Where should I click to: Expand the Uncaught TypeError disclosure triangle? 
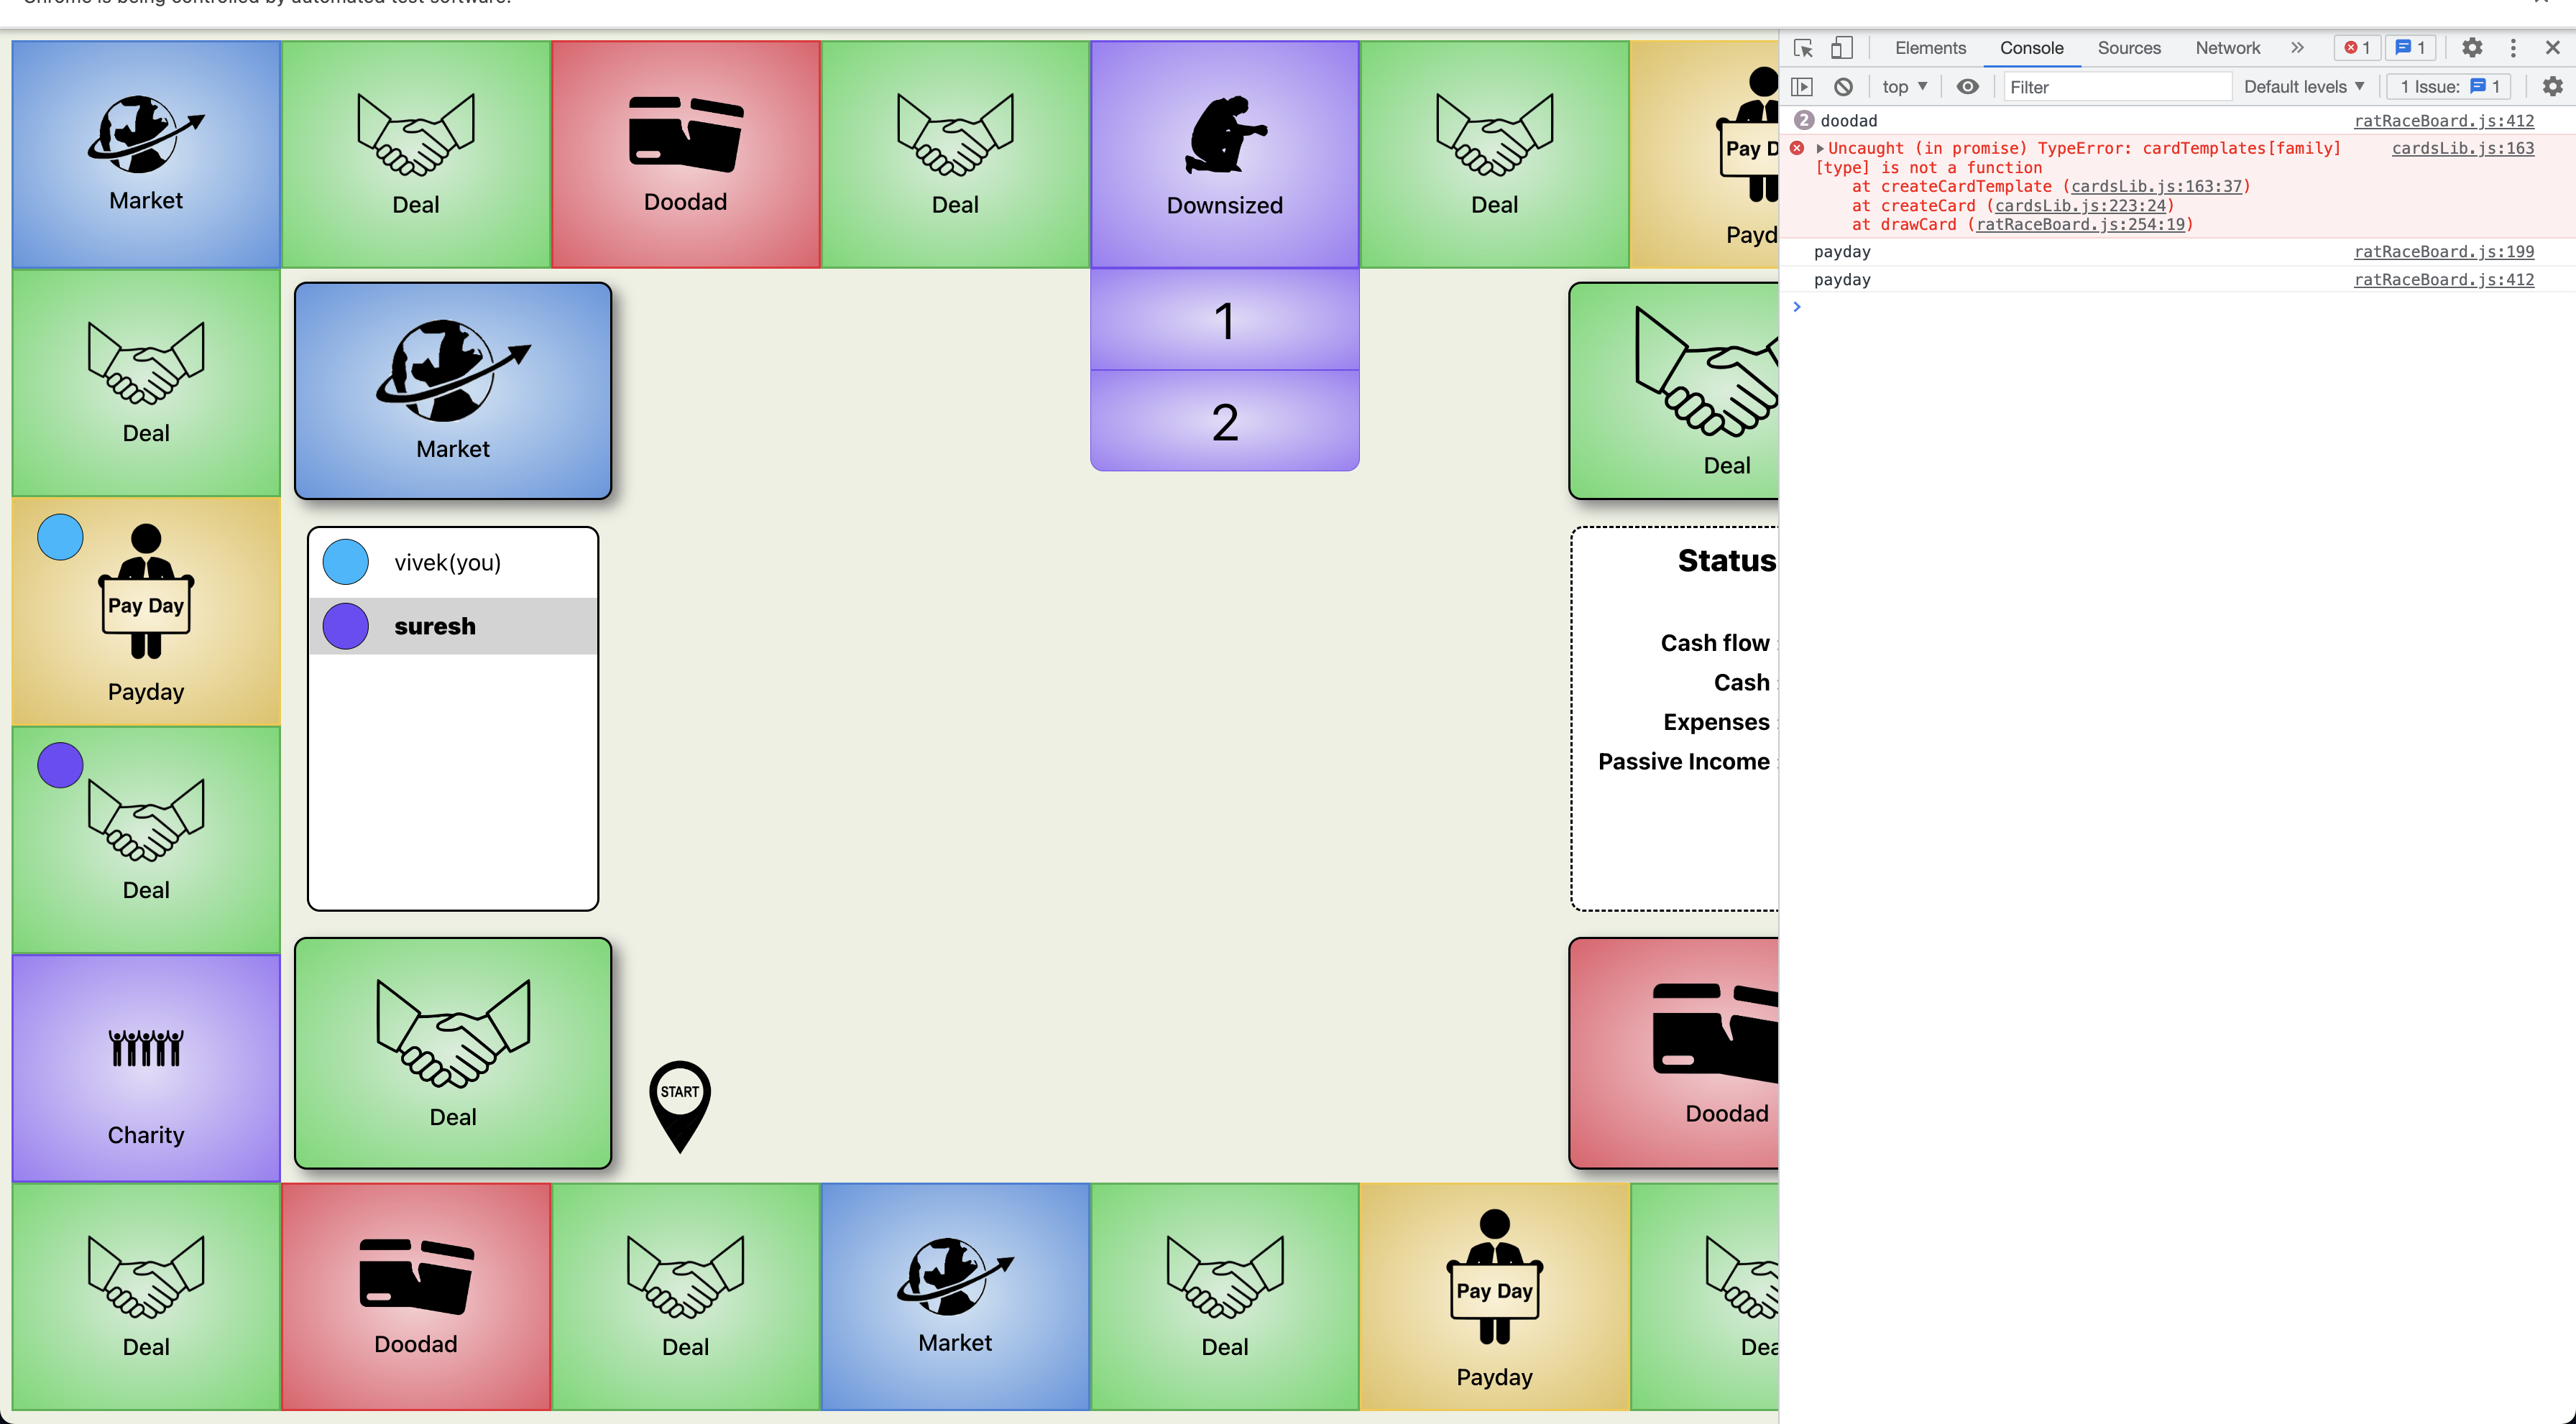click(x=1820, y=149)
